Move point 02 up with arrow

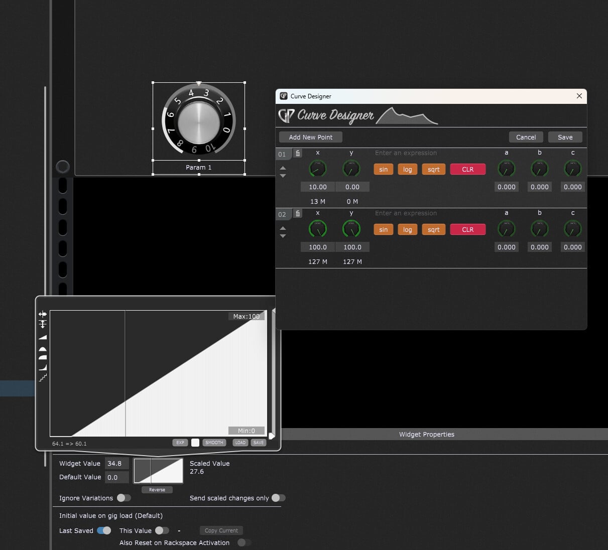[x=283, y=228]
